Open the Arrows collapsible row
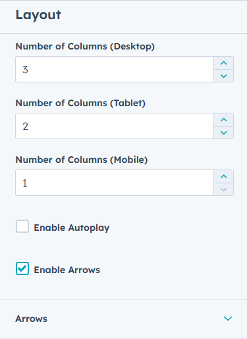The width and height of the screenshot is (247, 339). [123, 319]
